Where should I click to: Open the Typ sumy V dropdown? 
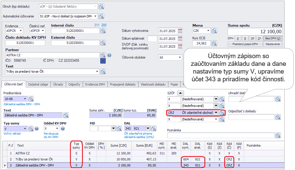click(x=25, y=129)
